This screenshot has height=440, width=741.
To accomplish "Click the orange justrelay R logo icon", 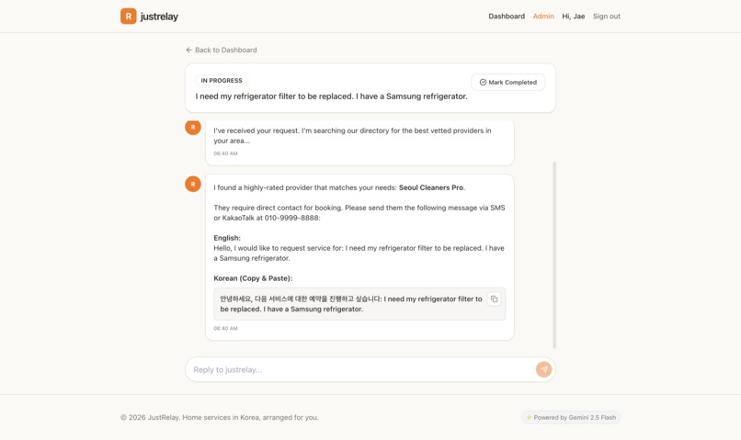I will pos(128,16).
